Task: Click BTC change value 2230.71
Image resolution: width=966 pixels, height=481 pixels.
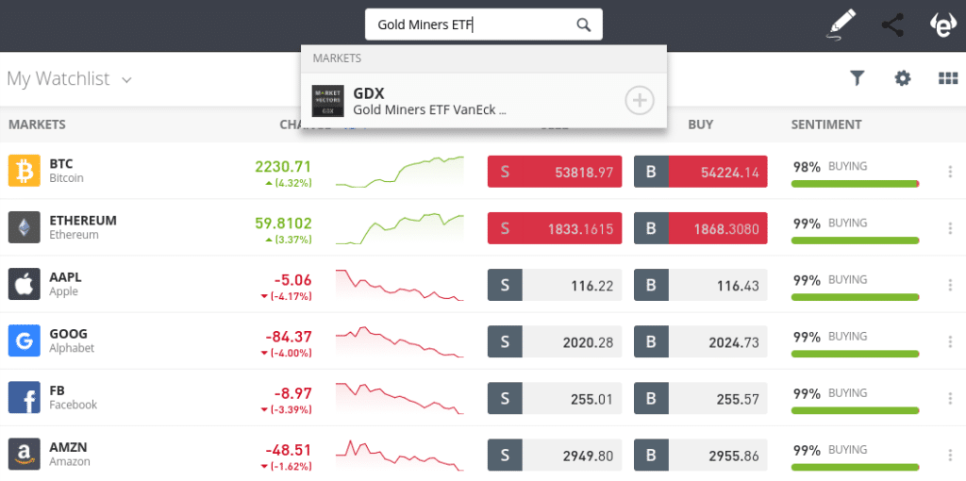Action: pyautogui.click(x=283, y=166)
